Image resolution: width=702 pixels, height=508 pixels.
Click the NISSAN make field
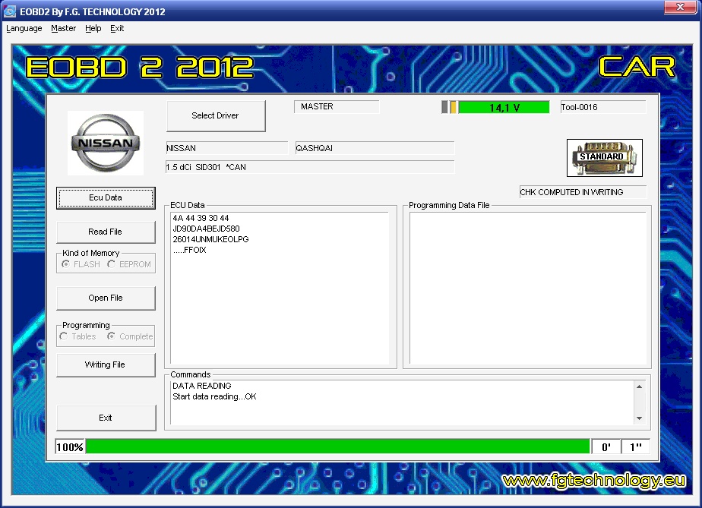pos(227,148)
